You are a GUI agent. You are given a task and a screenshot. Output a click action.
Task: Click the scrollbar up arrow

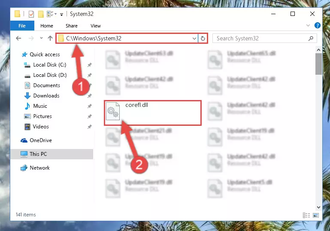(x=318, y=50)
